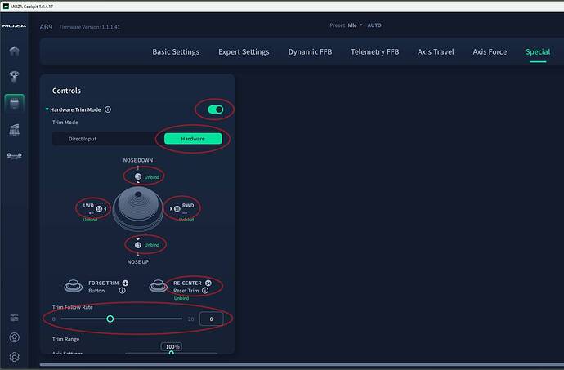
Task: Click the RWD bound button number icon
Action: coord(177,208)
